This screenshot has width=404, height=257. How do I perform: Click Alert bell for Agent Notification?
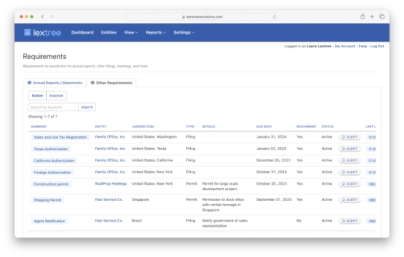click(x=350, y=221)
